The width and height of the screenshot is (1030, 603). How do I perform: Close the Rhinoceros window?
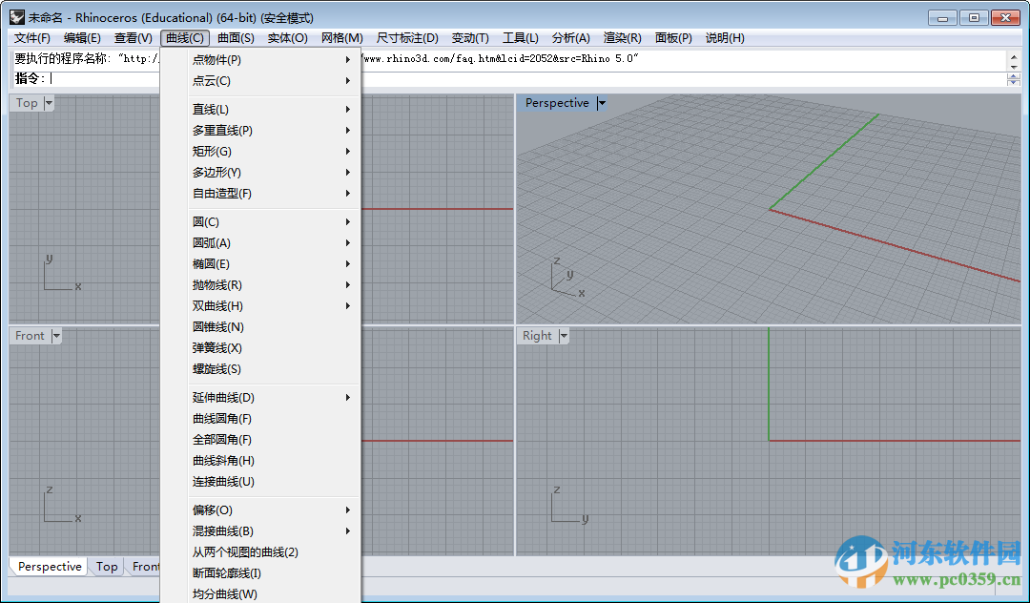[x=1005, y=18]
